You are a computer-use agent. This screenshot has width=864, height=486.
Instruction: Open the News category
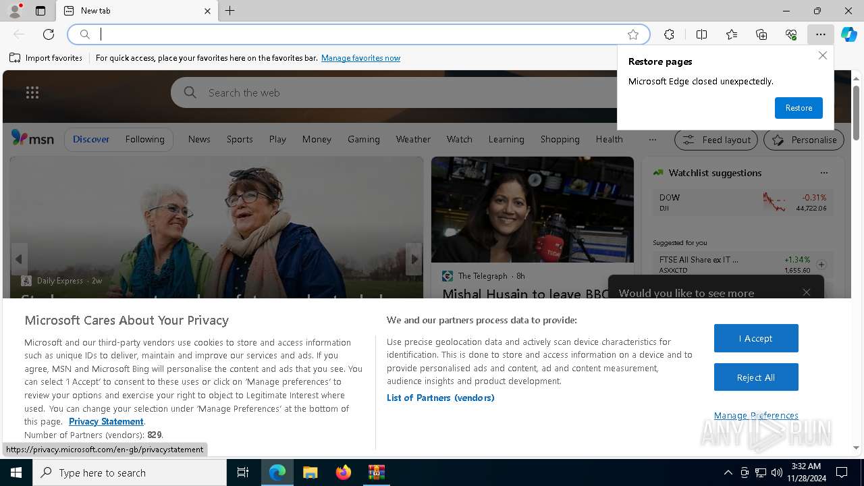tap(199, 139)
